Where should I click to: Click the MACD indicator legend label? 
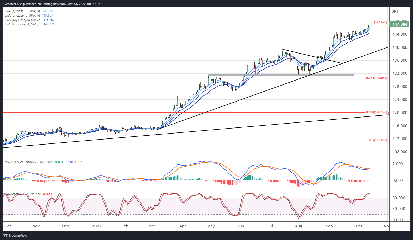click(x=29, y=162)
